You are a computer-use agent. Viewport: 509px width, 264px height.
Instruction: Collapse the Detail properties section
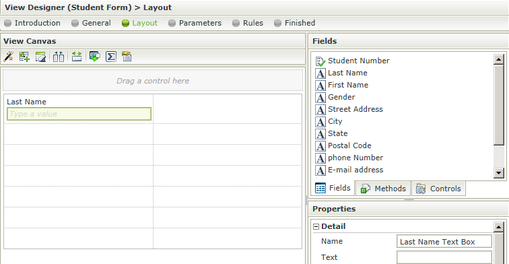click(x=316, y=227)
